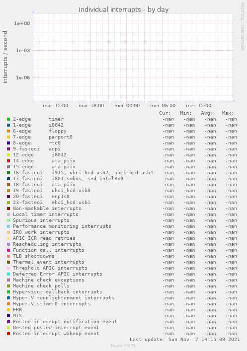Select the 20-fasteoi enp1s8 legend entry
This screenshot has height=351, width=247.
(x=41, y=197)
